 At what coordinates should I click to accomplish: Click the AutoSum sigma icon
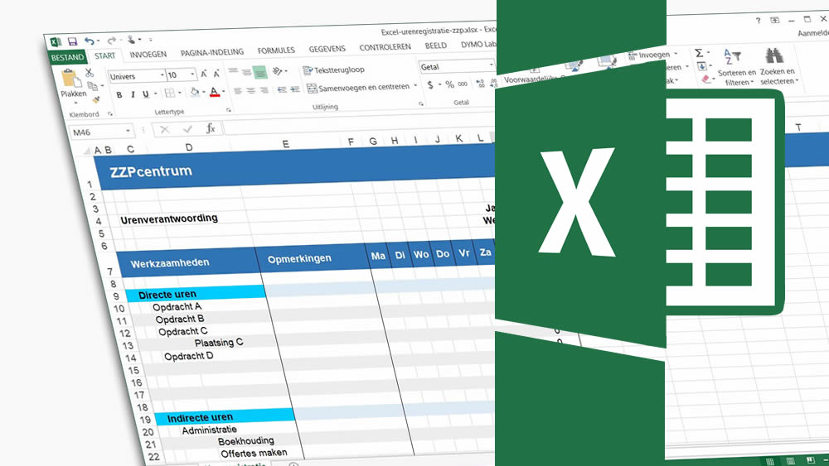699,53
